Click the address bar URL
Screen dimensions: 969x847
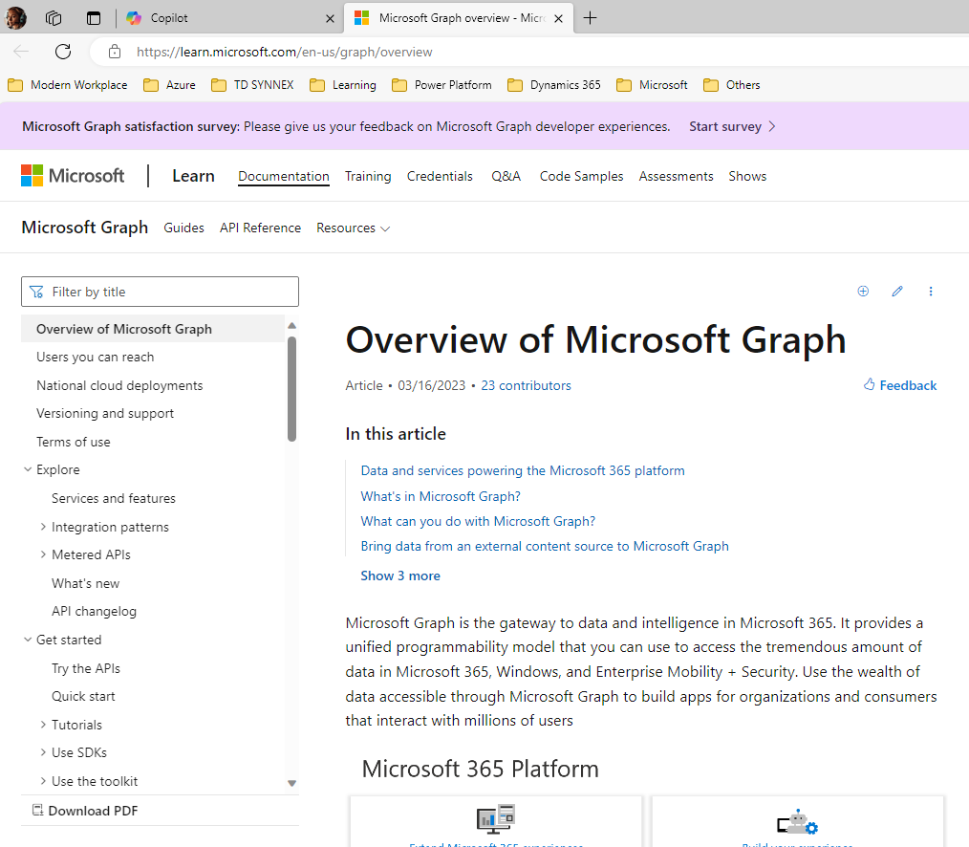284,52
